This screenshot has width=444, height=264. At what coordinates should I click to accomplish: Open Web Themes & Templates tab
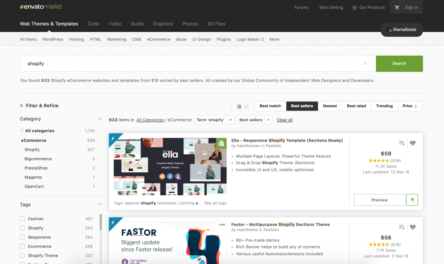(49, 24)
